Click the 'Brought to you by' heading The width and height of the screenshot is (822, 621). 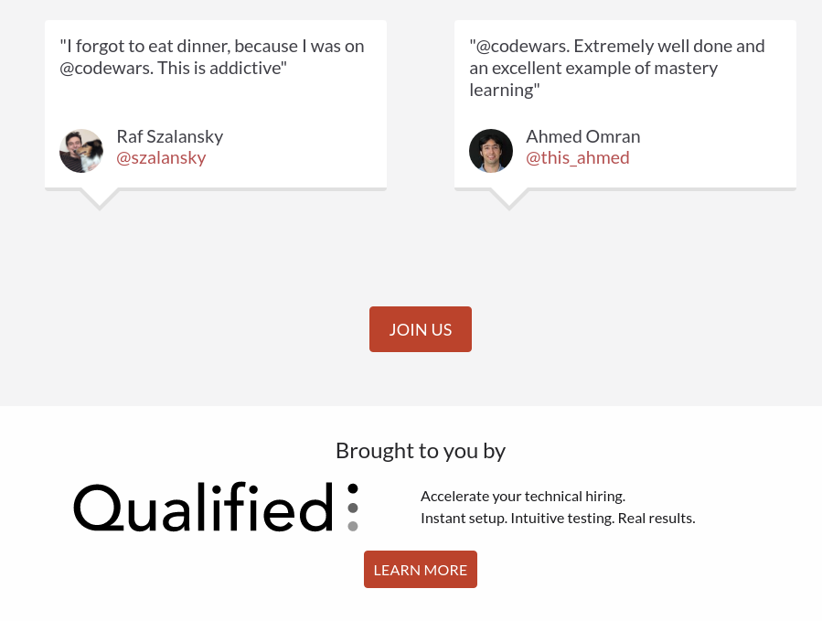click(420, 451)
